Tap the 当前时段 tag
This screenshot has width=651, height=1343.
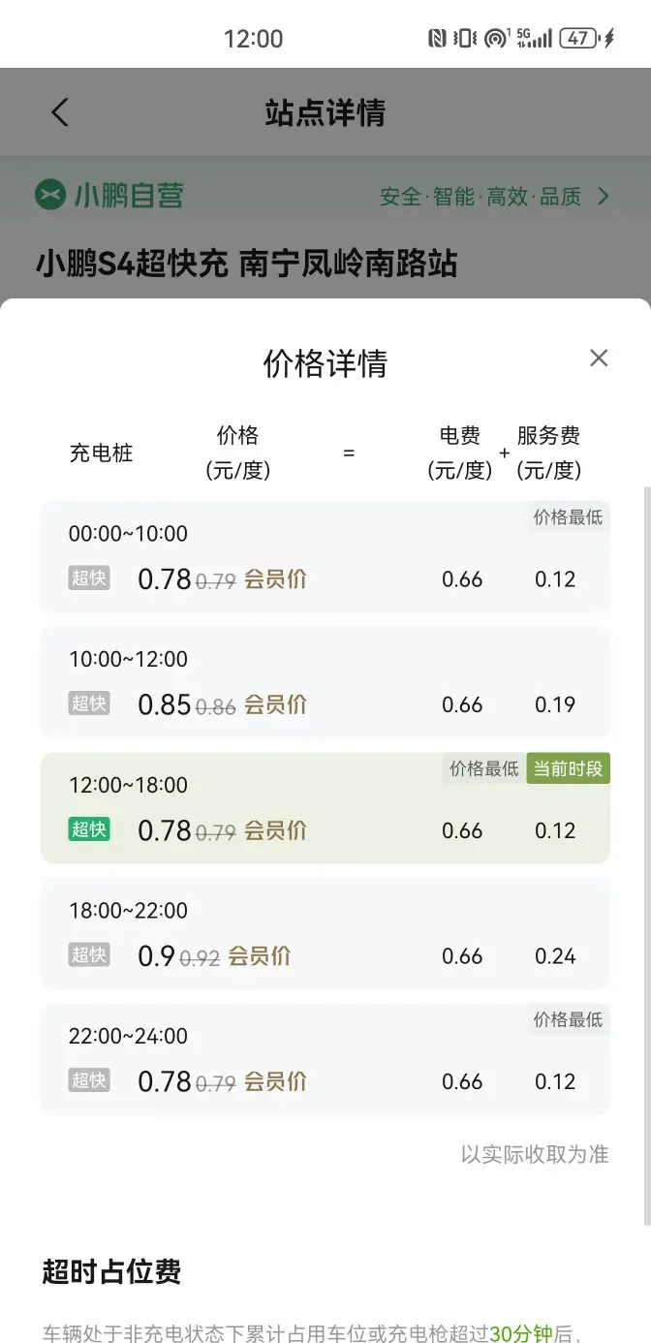(x=569, y=769)
